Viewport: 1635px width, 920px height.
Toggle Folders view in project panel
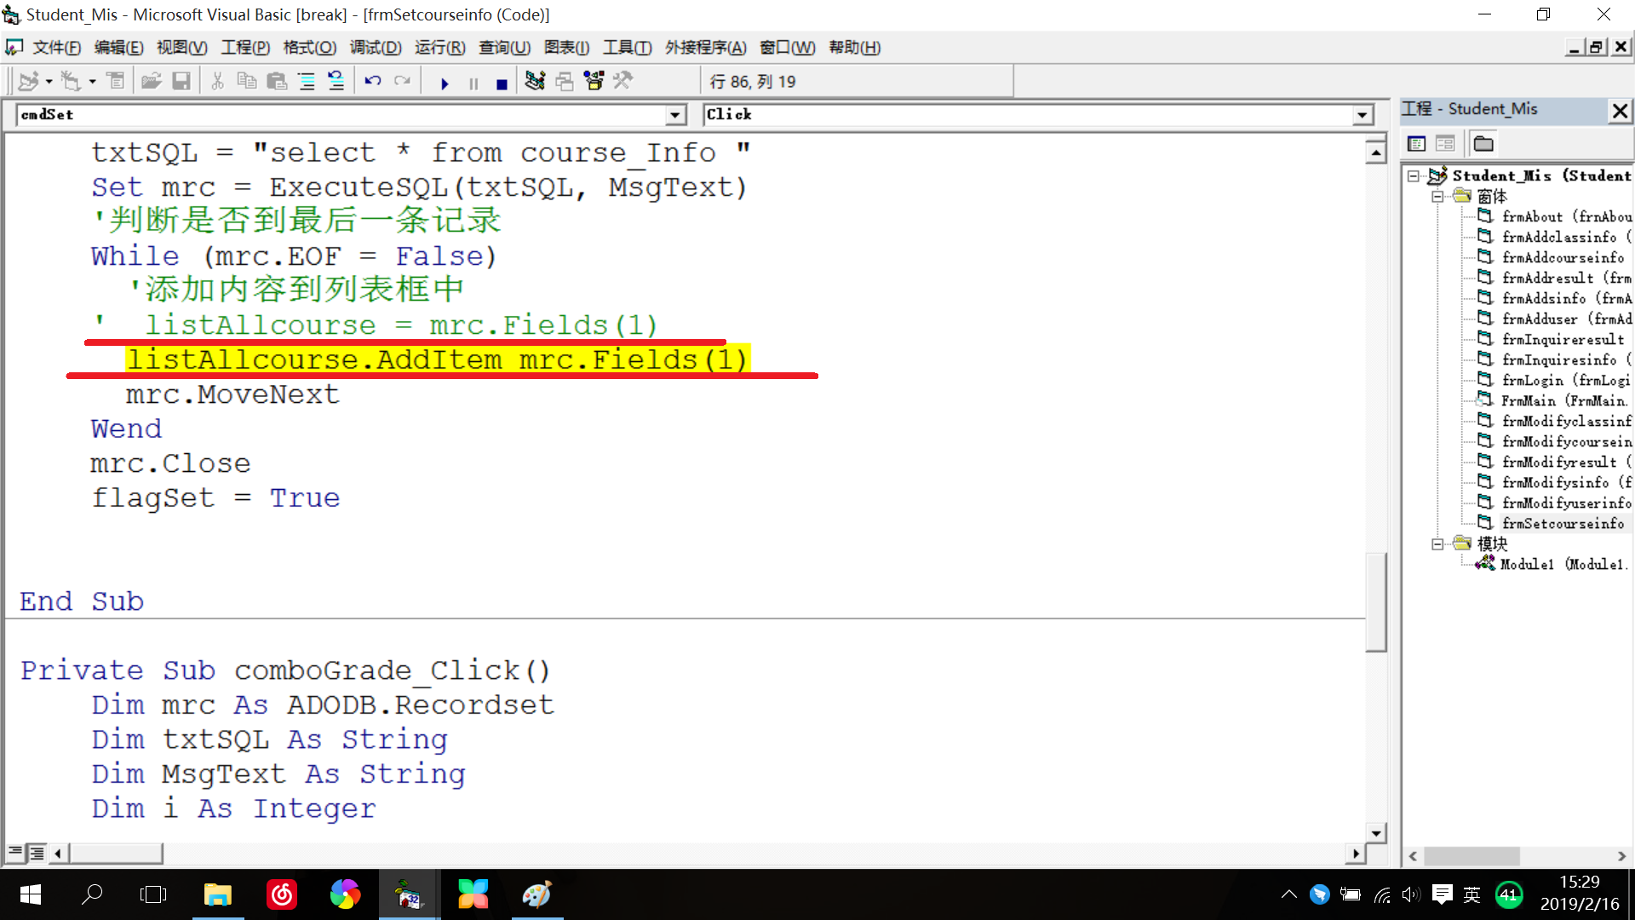1483,143
